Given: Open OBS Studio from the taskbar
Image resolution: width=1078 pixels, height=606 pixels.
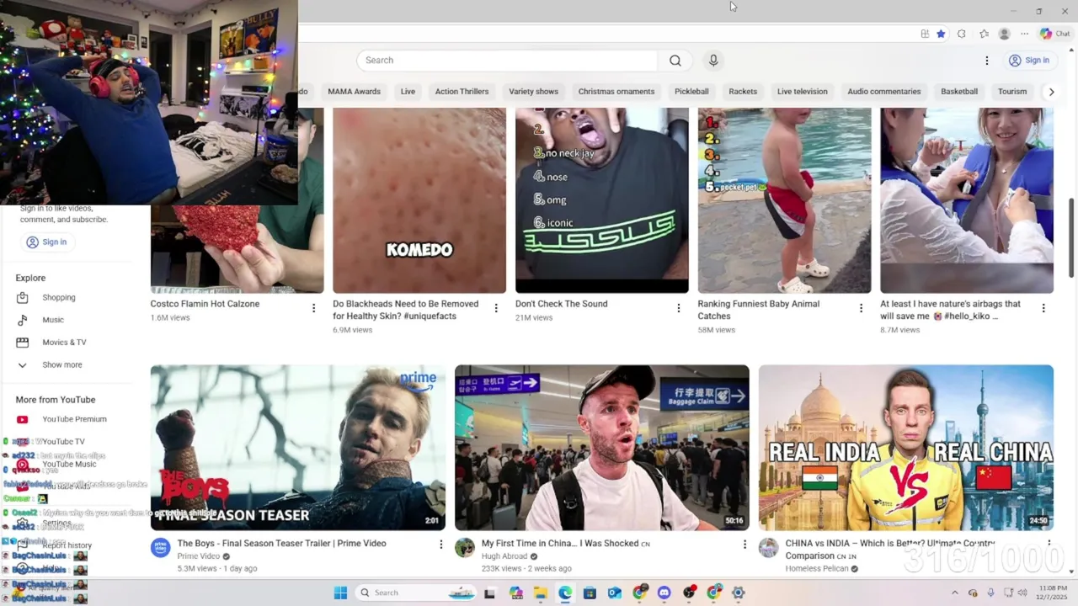Looking at the screenshot, I should click(x=689, y=593).
